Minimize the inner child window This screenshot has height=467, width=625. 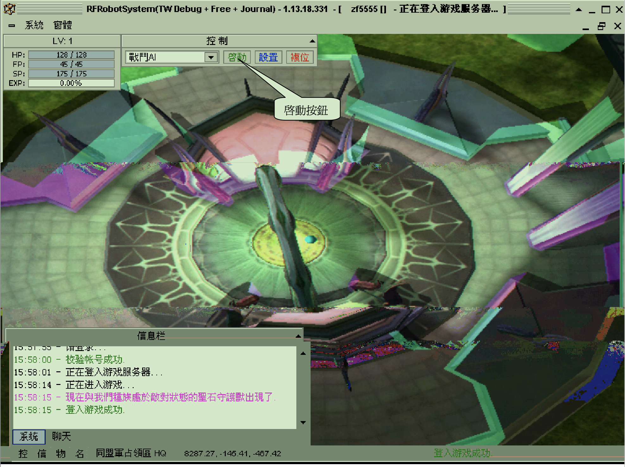[x=586, y=27]
